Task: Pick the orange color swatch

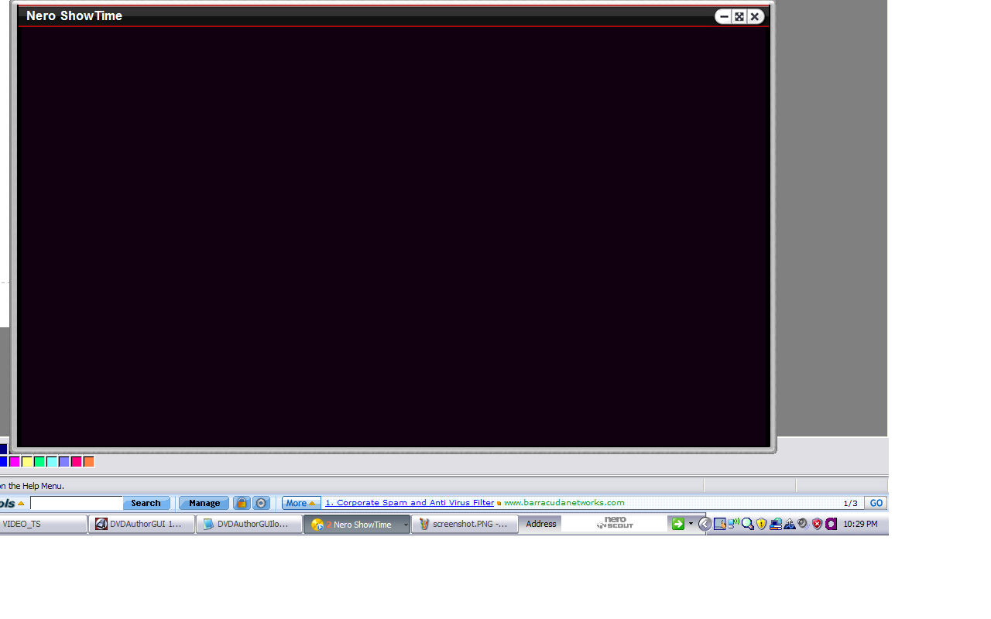Action: pos(89,462)
